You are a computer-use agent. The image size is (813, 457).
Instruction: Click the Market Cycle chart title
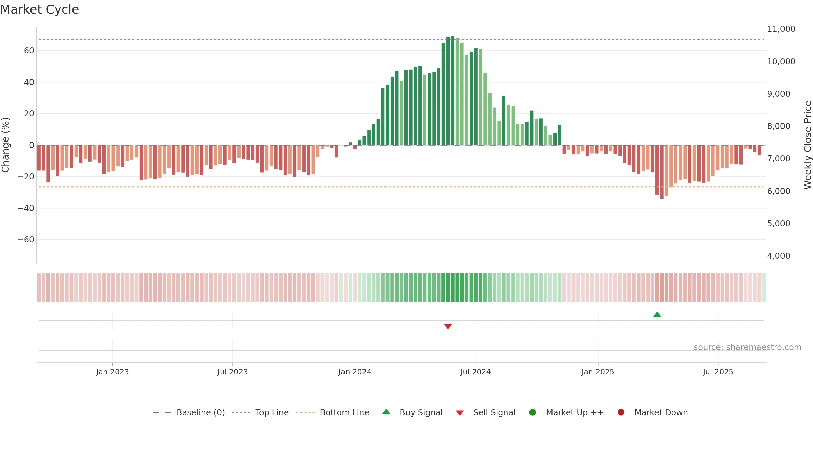coord(40,9)
